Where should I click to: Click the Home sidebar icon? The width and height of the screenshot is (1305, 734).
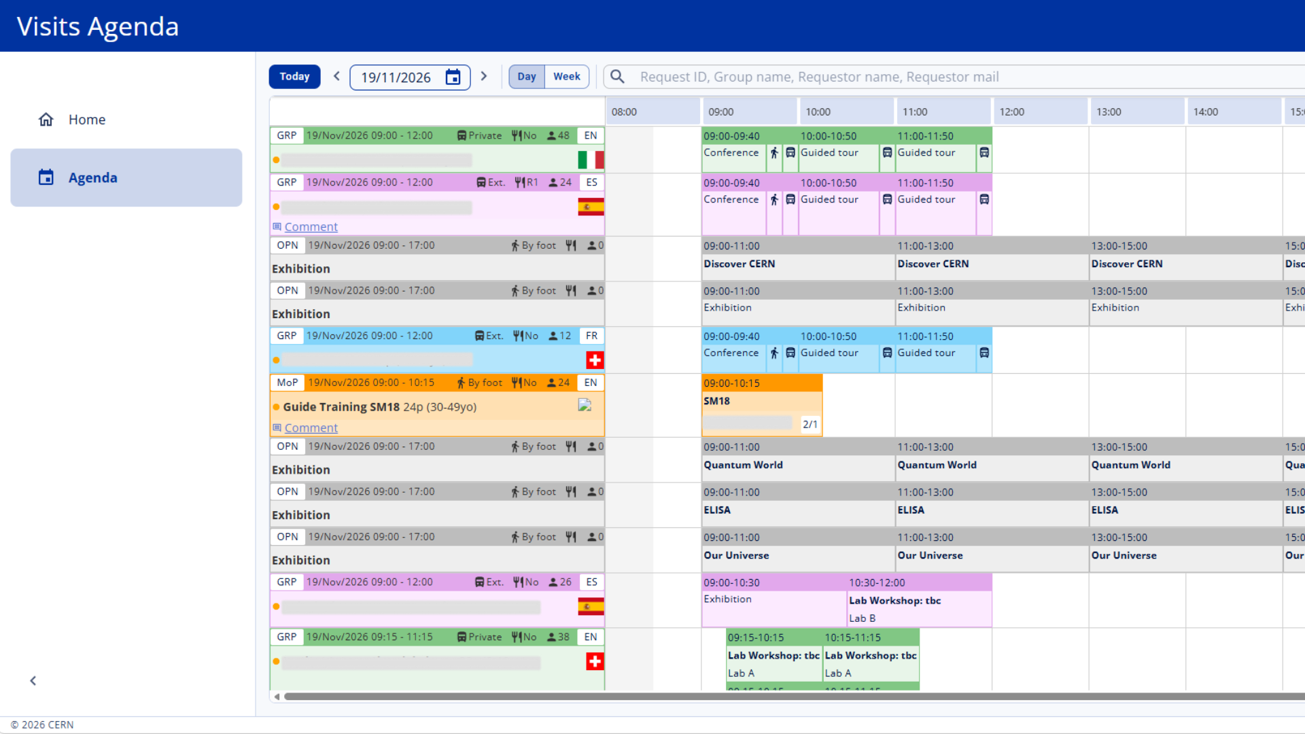coord(46,120)
